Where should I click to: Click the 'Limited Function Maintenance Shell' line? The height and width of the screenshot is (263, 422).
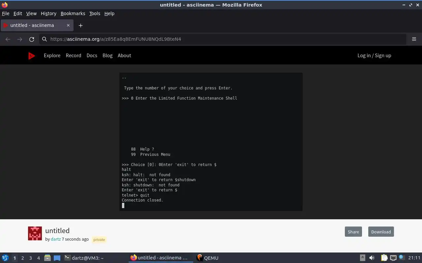179,98
